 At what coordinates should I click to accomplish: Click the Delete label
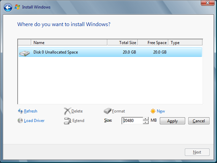(x=77, y=111)
